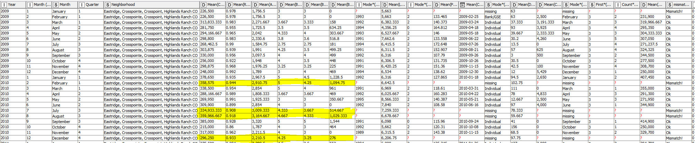This screenshot has width=695, height=143.
Task: Click the string type icon beside mismat... header
Action: pyautogui.click(x=670, y=4)
